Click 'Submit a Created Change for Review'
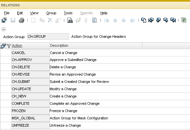 coord(79,82)
